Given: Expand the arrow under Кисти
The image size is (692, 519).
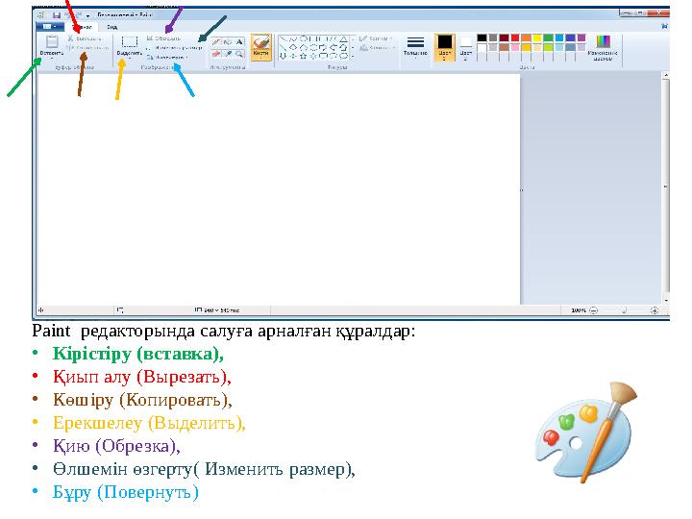Looking at the screenshot, I should tap(260, 58).
